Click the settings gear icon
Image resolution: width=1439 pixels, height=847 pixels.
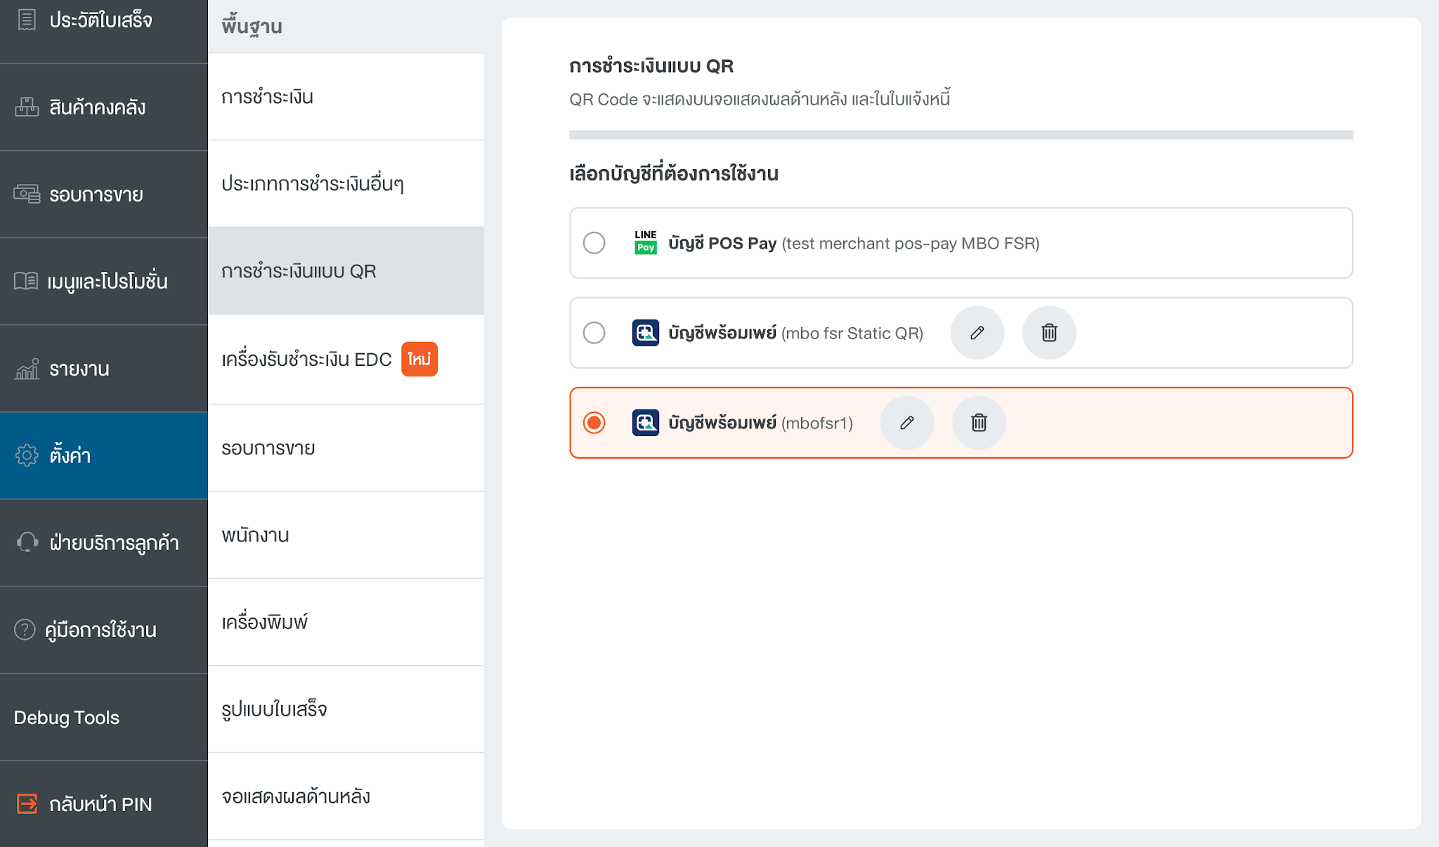pyautogui.click(x=27, y=455)
